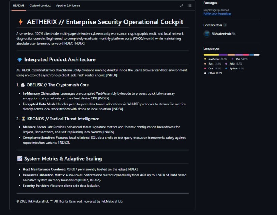Open the Apache-2.0 license tab
Image resolution: width=277 pixels, height=215 pixels.
pos(68,6)
